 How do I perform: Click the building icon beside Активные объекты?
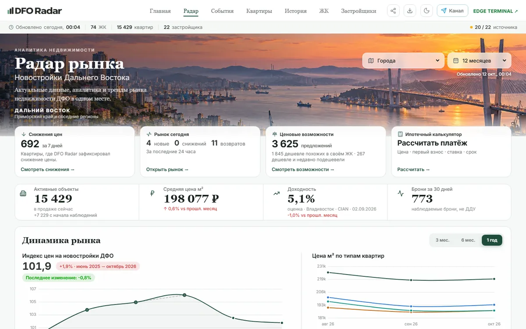tap(23, 193)
